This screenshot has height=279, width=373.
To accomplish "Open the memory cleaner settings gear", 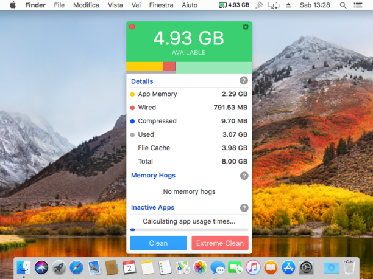I will click(x=246, y=27).
